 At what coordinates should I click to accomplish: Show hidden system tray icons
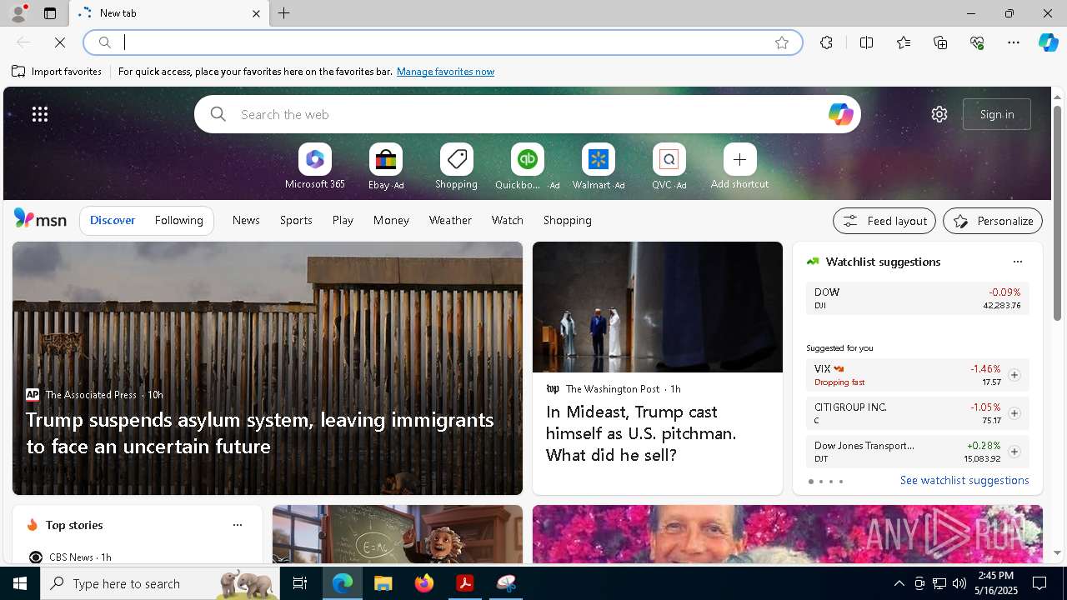[x=899, y=583]
